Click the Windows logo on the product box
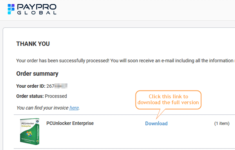The height and width of the screenshot is (150, 235). point(29,134)
